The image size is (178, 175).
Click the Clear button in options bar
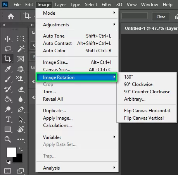161,17
